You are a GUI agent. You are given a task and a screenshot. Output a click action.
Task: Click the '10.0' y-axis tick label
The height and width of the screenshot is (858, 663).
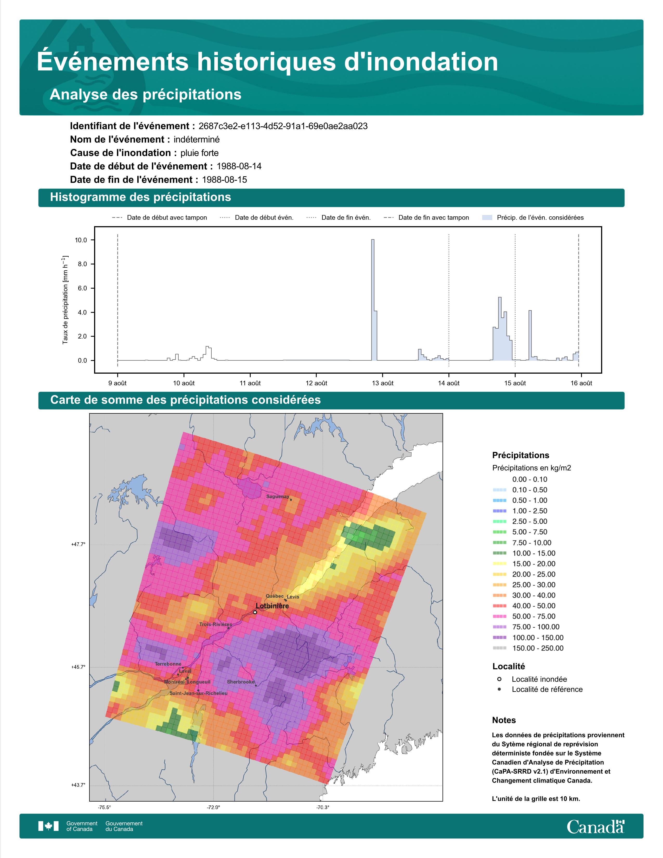[x=81, y=240]
